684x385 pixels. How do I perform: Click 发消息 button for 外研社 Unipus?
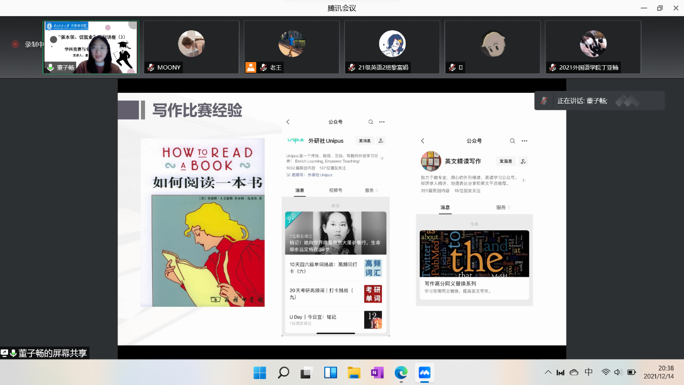[365, 141]
